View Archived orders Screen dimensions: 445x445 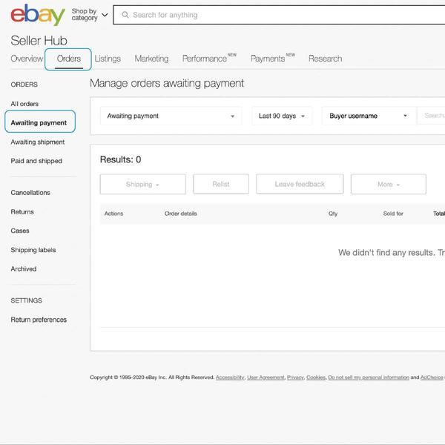[x=24, y=268]
